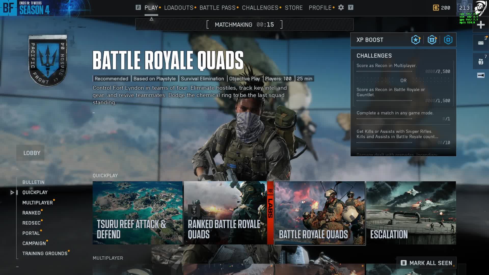Click the Pacific Front Season 04 badge
This screenshot has height=275, width=489.
(x=48, y=61)
